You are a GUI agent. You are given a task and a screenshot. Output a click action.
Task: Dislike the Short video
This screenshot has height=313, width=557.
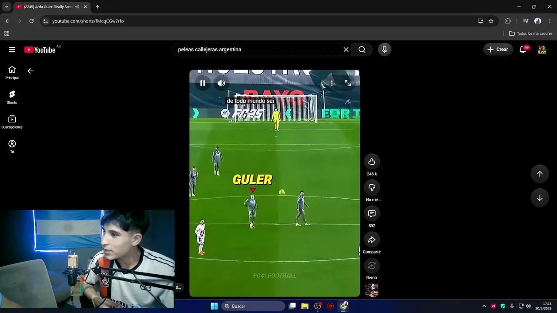[x=372, y=187]
